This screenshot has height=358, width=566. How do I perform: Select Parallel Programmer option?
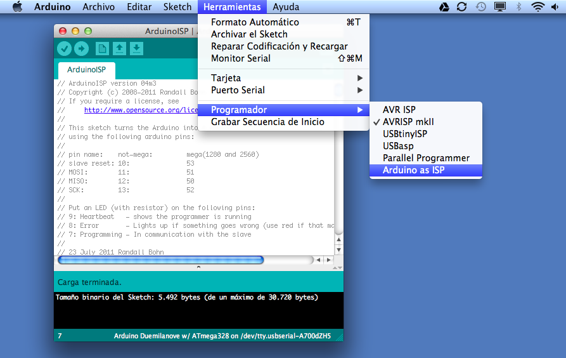point(426,158)
